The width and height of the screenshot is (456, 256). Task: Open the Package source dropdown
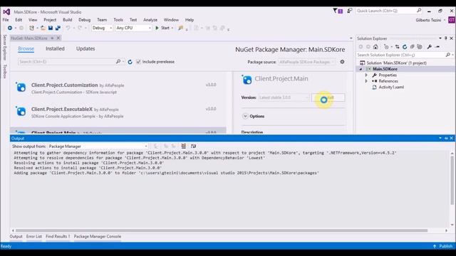coord(306,62)
